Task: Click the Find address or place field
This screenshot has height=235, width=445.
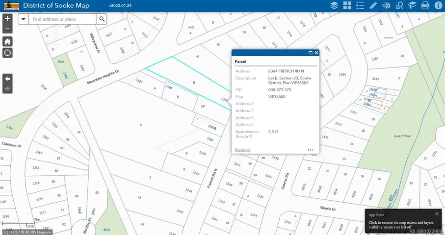Action: (62, 19)
